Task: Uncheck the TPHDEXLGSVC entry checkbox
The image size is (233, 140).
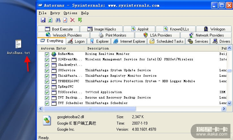Action: pos(47,82)
